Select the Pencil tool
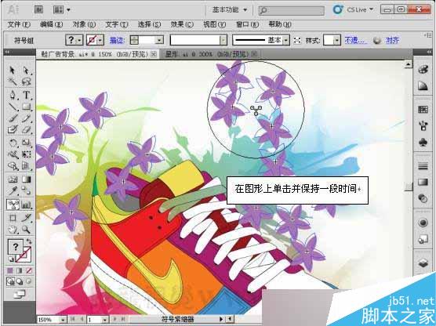Viewport: 436px width, 326px height. (x=27, y=118)
